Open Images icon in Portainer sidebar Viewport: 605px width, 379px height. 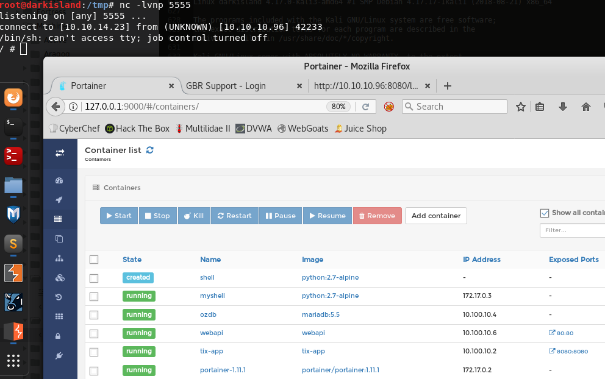click(59, 239)
